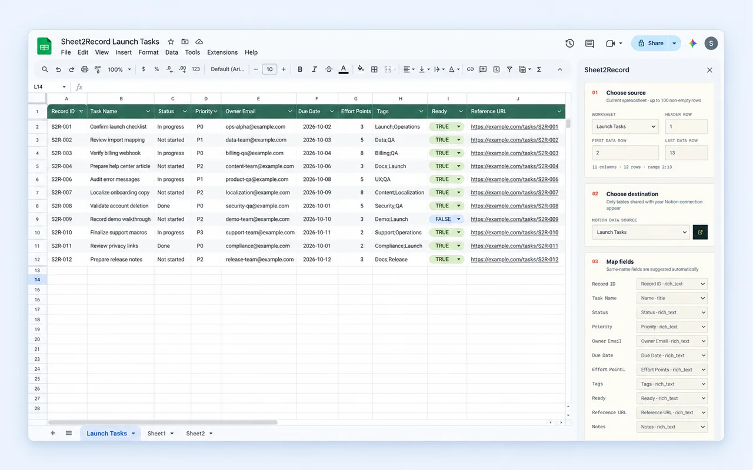Open the Format menu
Screen dimensions: 753x470
[148, 52]
